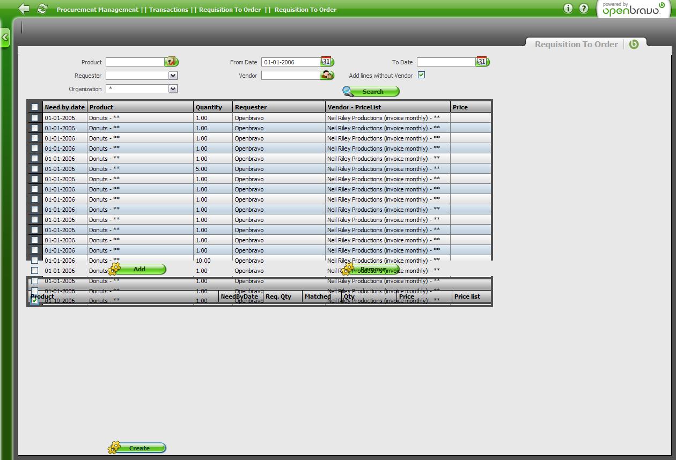
Task: Click the Create button
Action: click(137, 448)
